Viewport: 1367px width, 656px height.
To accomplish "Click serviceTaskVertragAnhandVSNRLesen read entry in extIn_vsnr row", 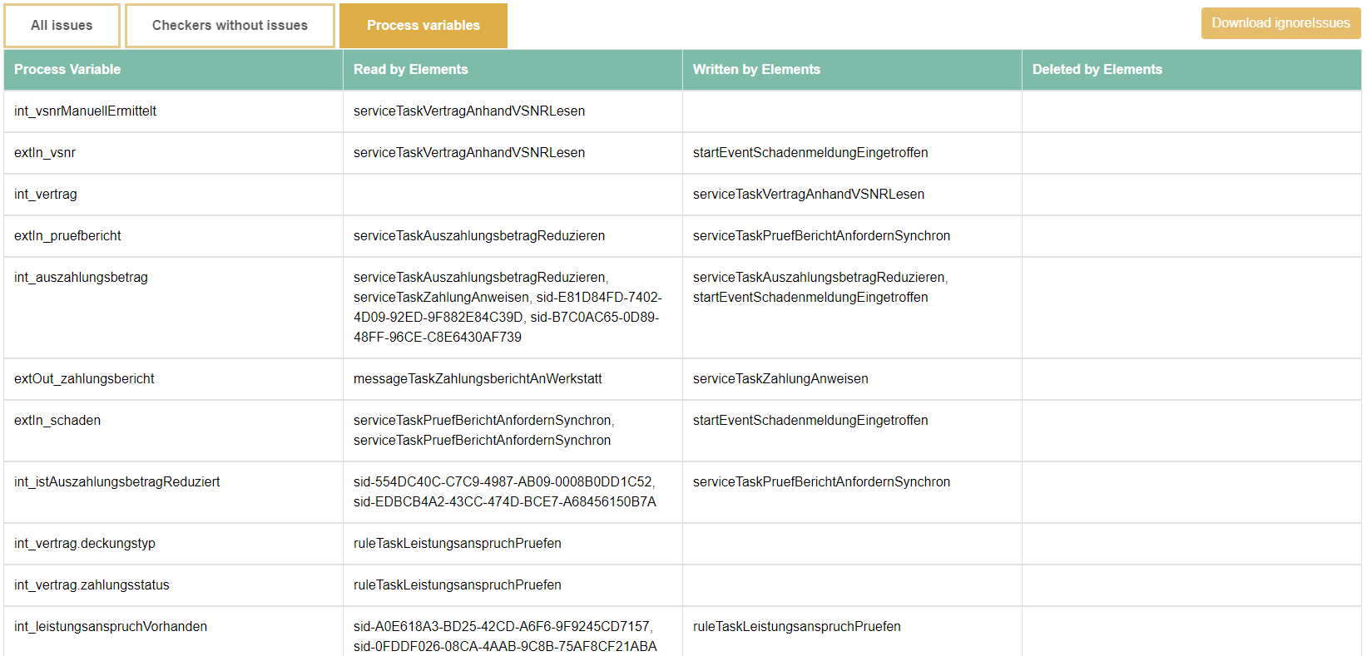I will coord(469,153).
